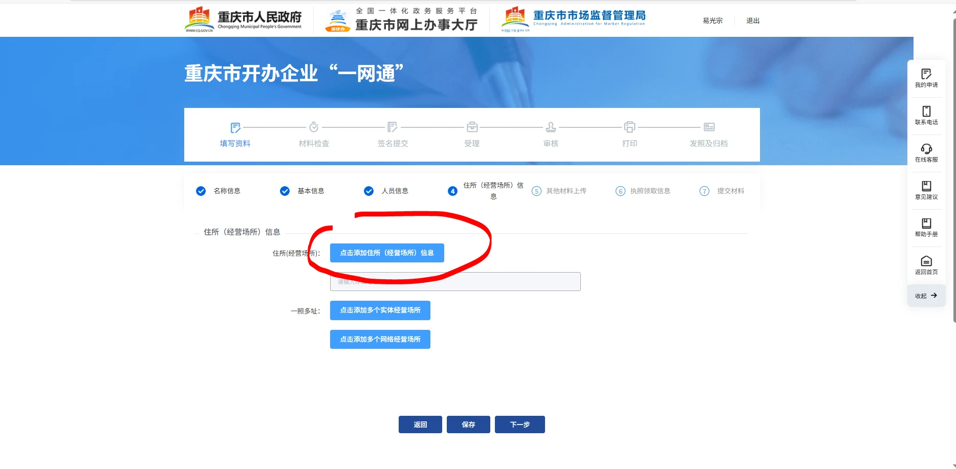Click the 填写资料 progress step icon
956x469 pixels.
(x=235, y=127)
